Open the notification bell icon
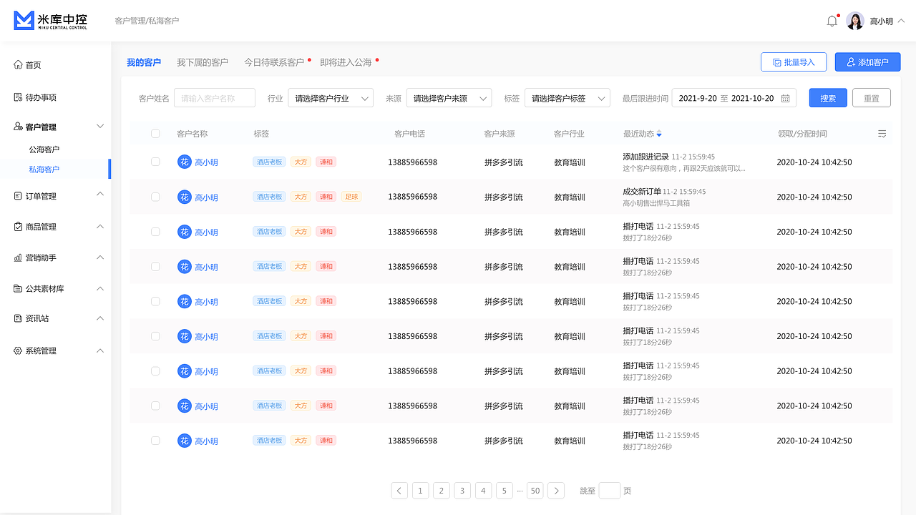 click(832, 21)
